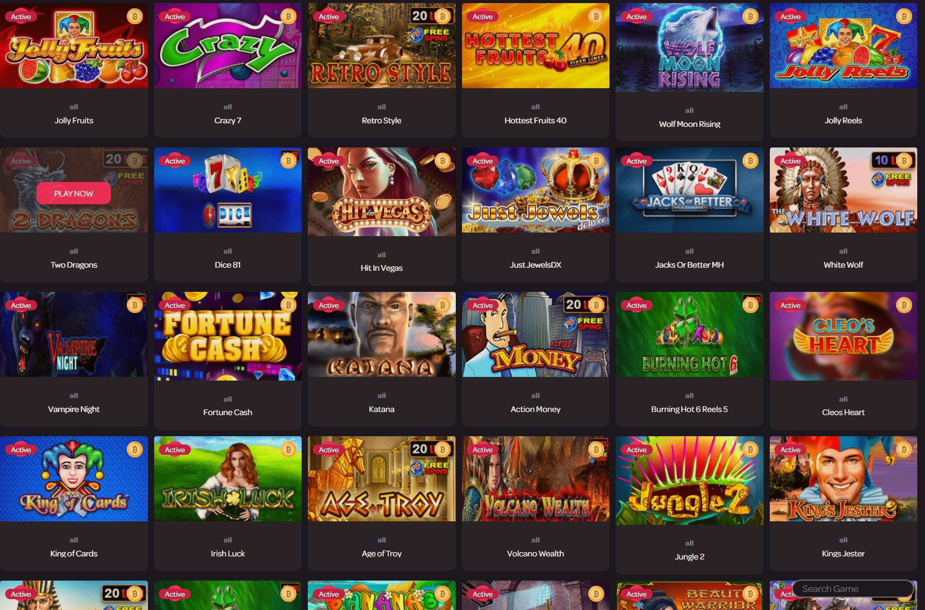
Task: Click the Action Money game title
Action: 535,409
